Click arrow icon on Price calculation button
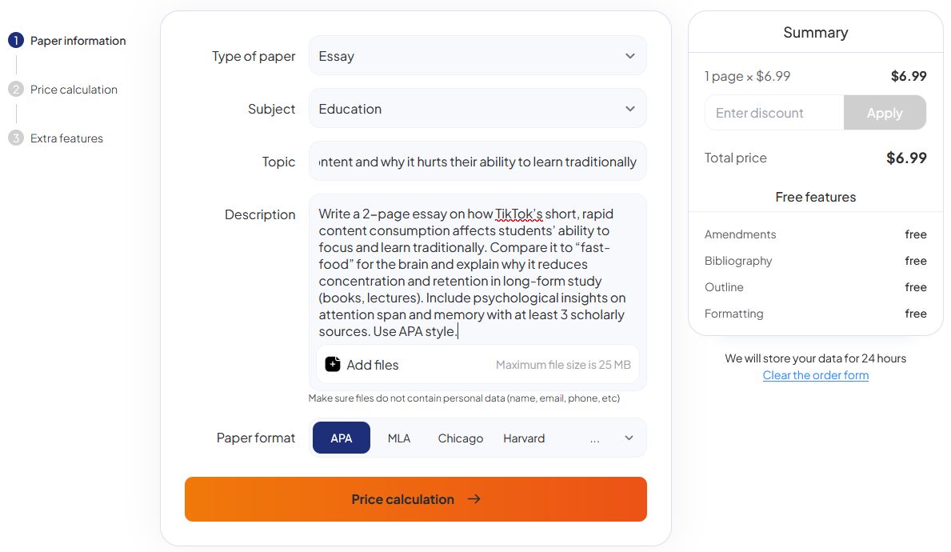The image size is (951, 552). (x=474, y=499)
